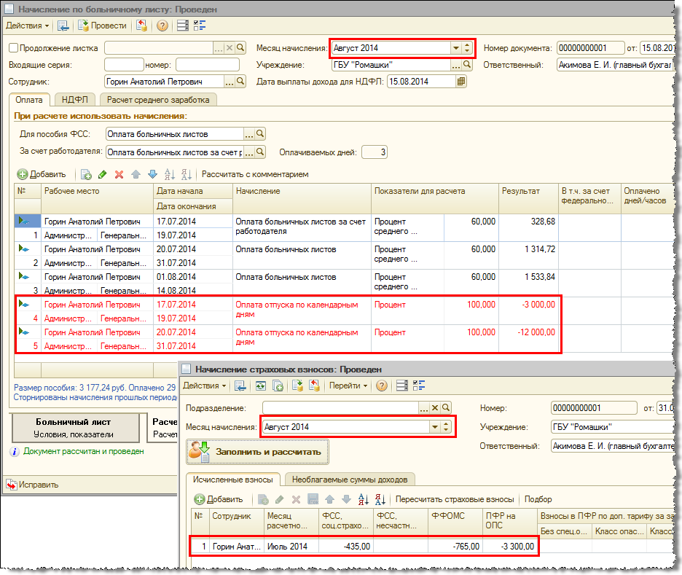The height and width of the screenshot is (575, 682).
Task: Click Пересчитать страховые взносы button
Action: click(x=455, y=499)
